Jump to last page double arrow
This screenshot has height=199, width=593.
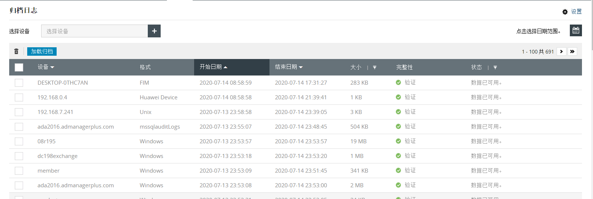click(572, 51)
